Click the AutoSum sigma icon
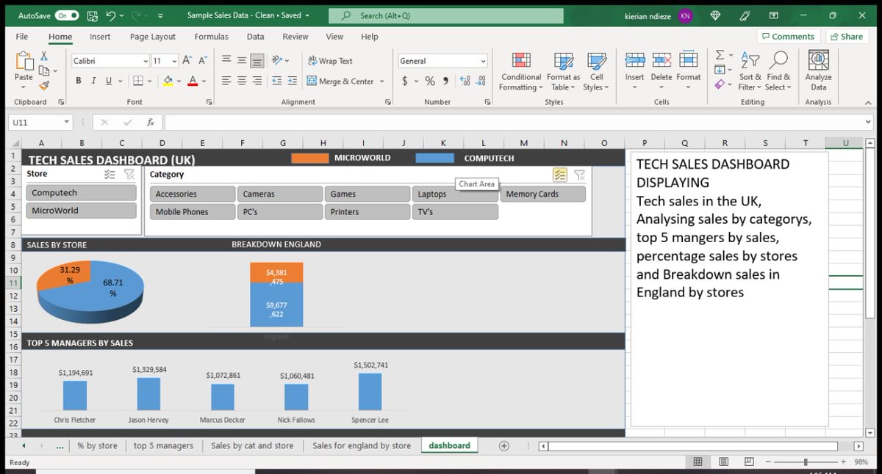 tap(720, 55)
